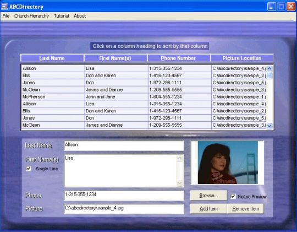
Task: Click the First Name(s) box scroll down arrow
Action: coord(179,183)
